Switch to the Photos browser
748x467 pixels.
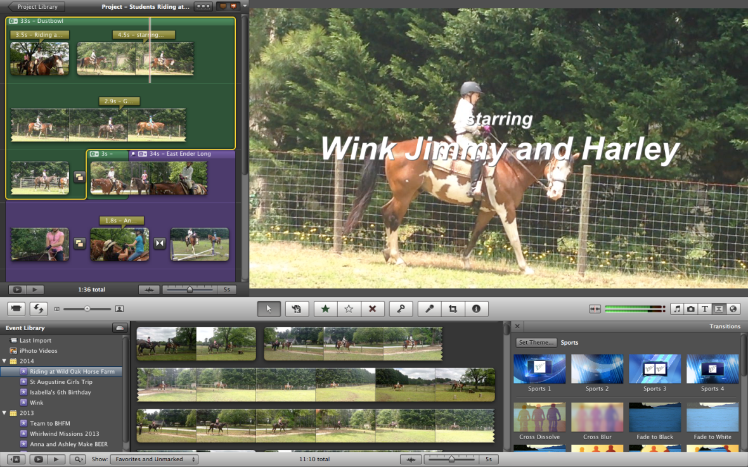[x=692, y=309]
